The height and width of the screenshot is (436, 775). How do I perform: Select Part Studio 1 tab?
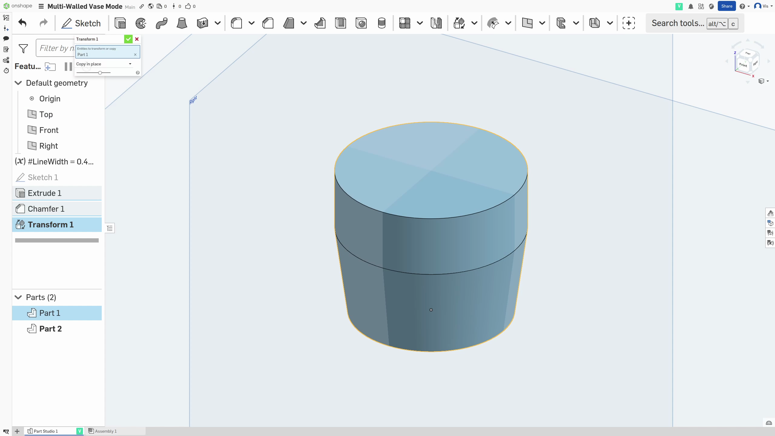click(x=45, y=431)
